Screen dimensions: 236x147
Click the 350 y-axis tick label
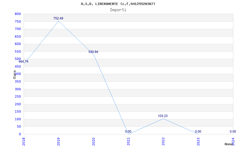pyautogui.click(x=18, y=82)
